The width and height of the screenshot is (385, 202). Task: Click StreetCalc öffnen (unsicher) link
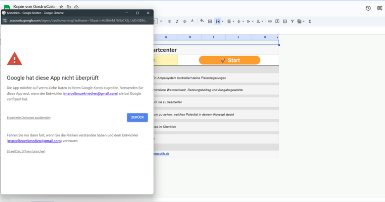pyautogui.click(x=26, y=151)
